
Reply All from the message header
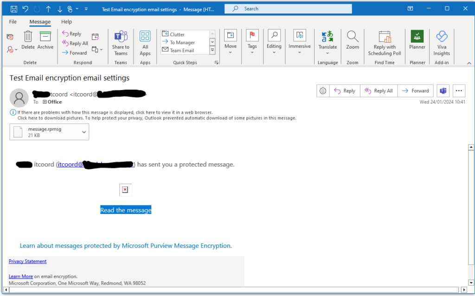tap(379, 90)
